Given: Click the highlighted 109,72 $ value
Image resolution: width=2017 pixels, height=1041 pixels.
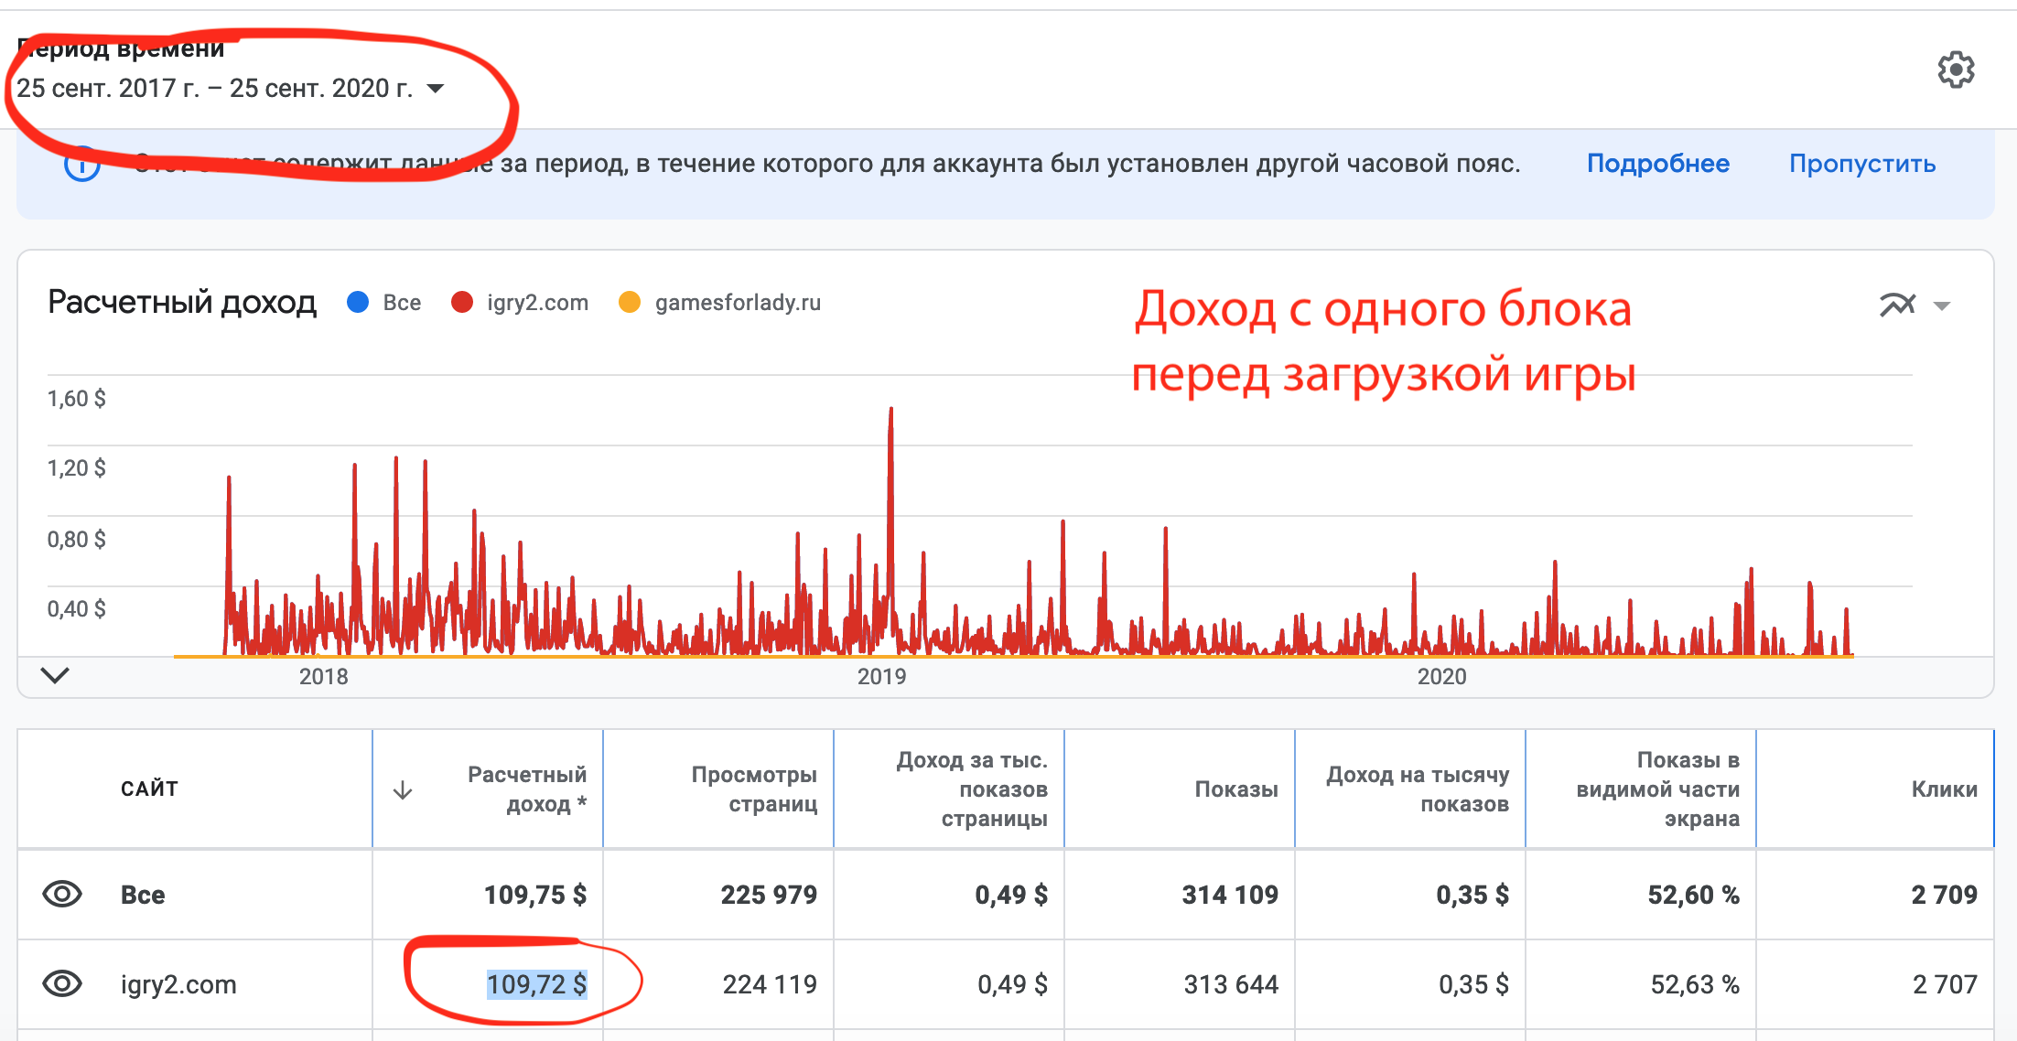Looking at the screenshot, I should [x=536, y=984].
